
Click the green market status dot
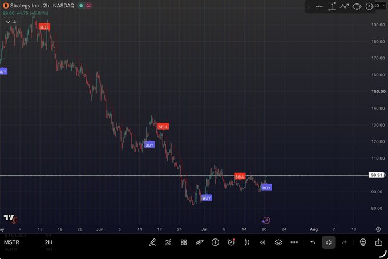[81, 6]
